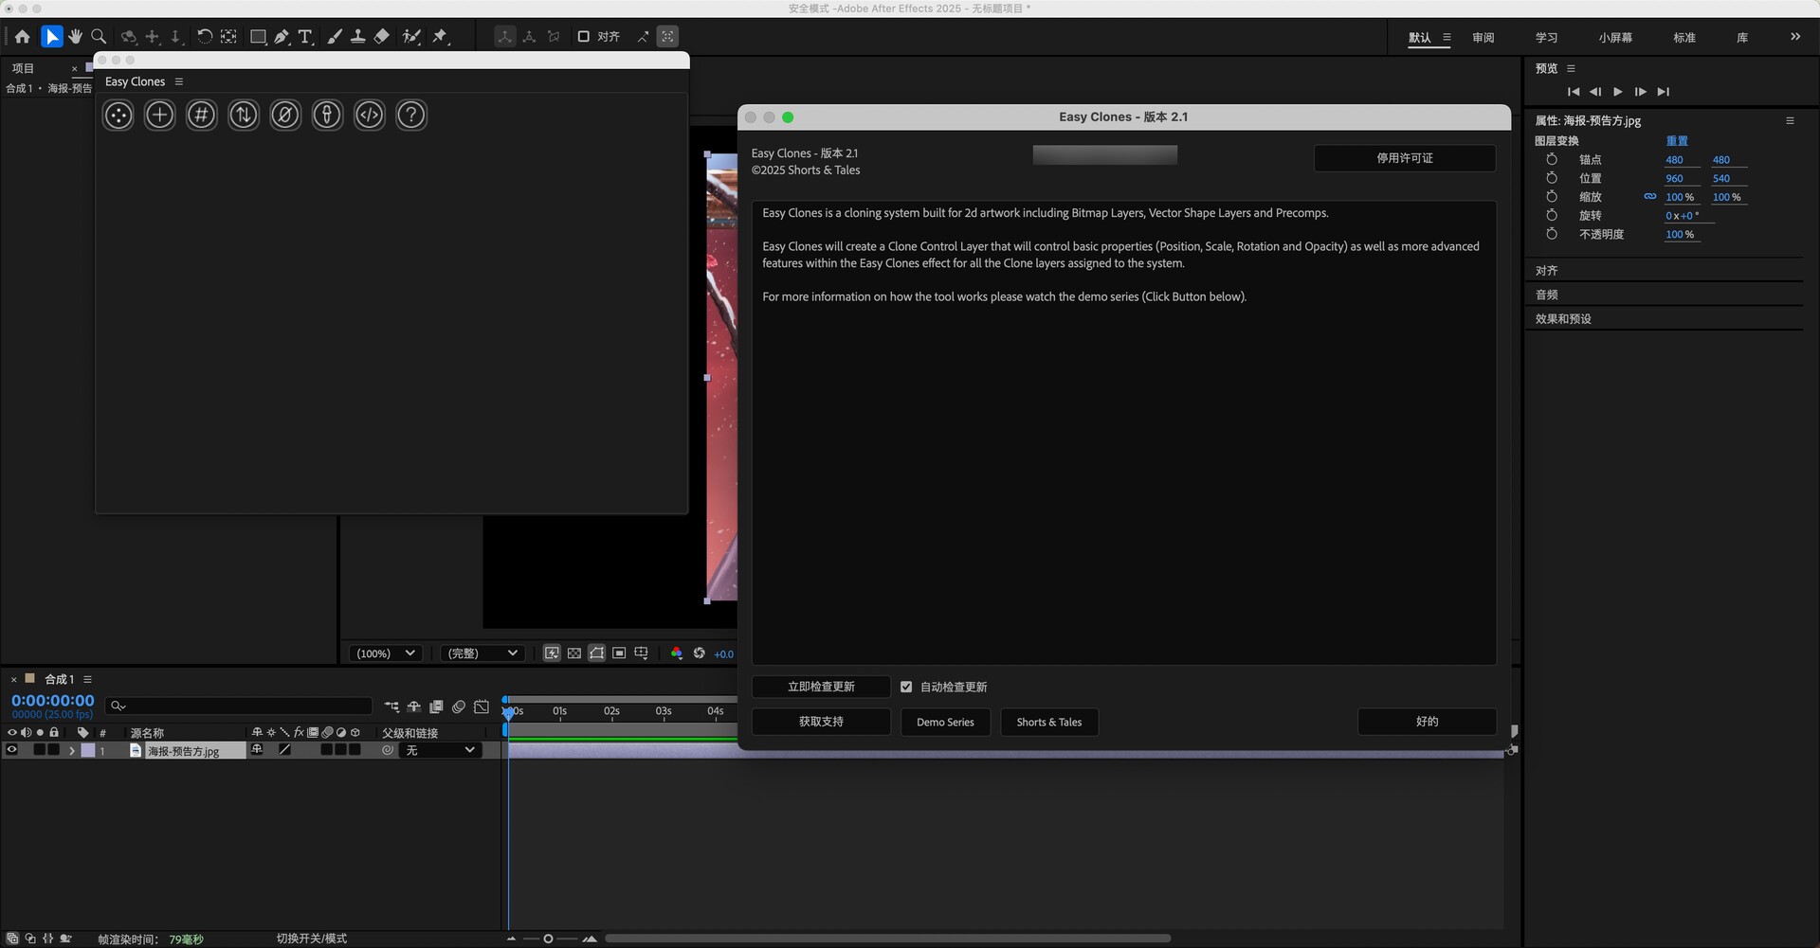
Task: Select the Rectangle shape tool
Action: click(x=258, y=37)
